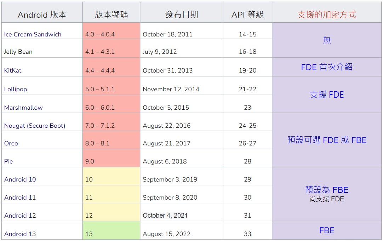Viewport: 383px width, 241px height.
Task: Click API level '30'
Action: (x=248, y=197)
